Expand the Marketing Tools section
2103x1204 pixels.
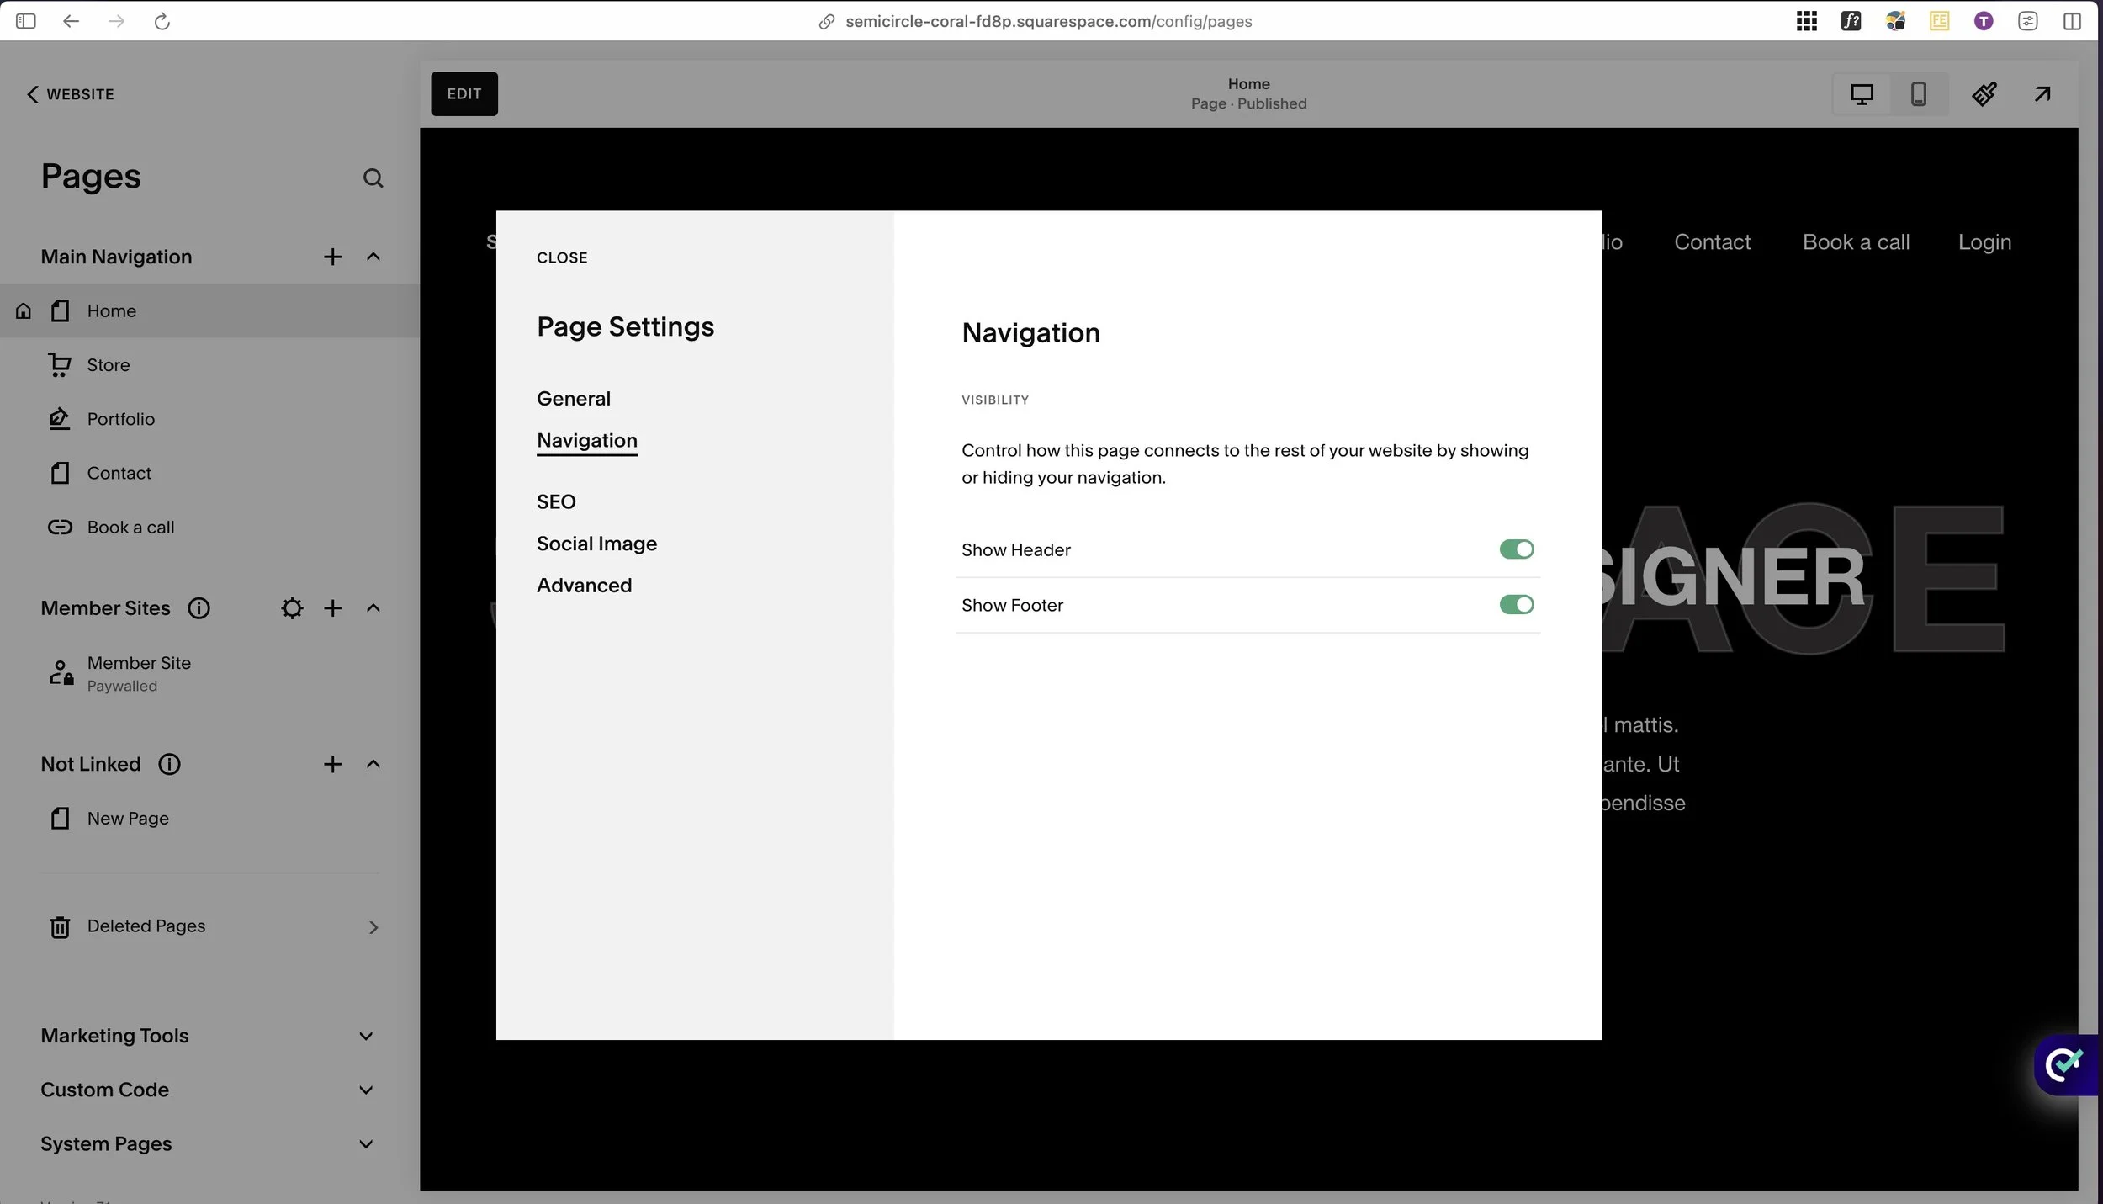pos(365,1036)
